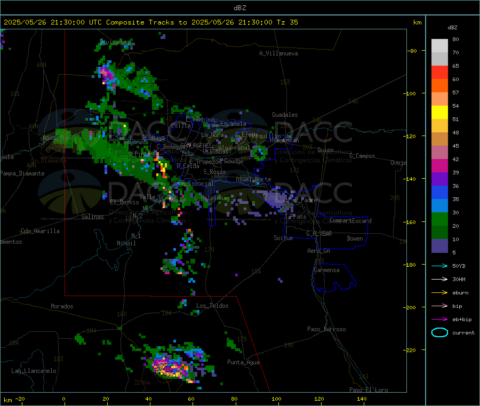
Task: Click the yellow eburn arrow in legend
Action: pyautogui.click(x=439, y=293)
